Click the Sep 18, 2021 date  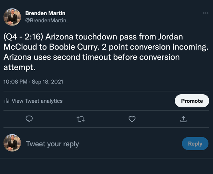pos(47,82)
